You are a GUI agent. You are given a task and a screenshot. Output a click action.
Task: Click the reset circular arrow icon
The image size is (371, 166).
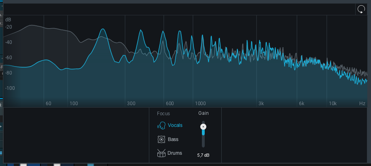pyautogui.click(x=361, y=10)
